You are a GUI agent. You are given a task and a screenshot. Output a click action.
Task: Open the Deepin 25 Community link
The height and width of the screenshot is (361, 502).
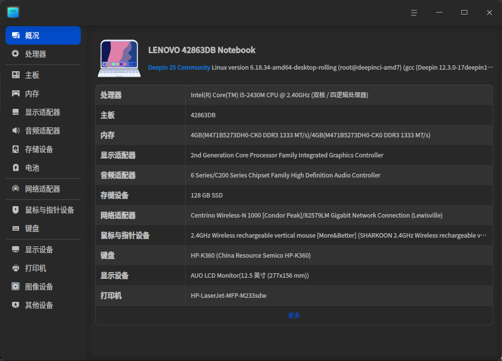pos(179,68)
